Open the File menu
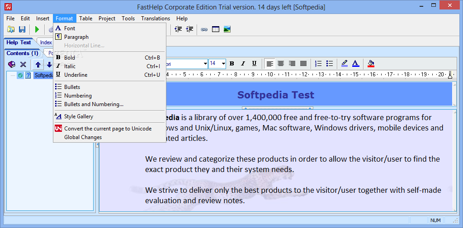The height and width of the screenshot is (228, 463). point(10,19)
